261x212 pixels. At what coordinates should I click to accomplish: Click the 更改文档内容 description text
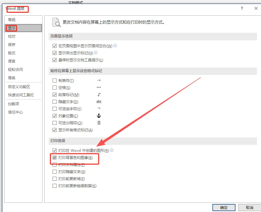click(x=114, y=22)
